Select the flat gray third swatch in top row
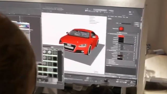Image resolution: width=167 pixels, height=94 pixels. tap(55, 53)
